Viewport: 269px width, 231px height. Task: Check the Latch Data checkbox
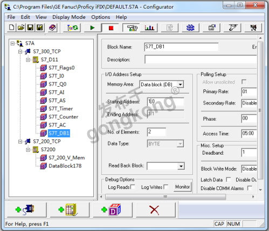(229, 179)
